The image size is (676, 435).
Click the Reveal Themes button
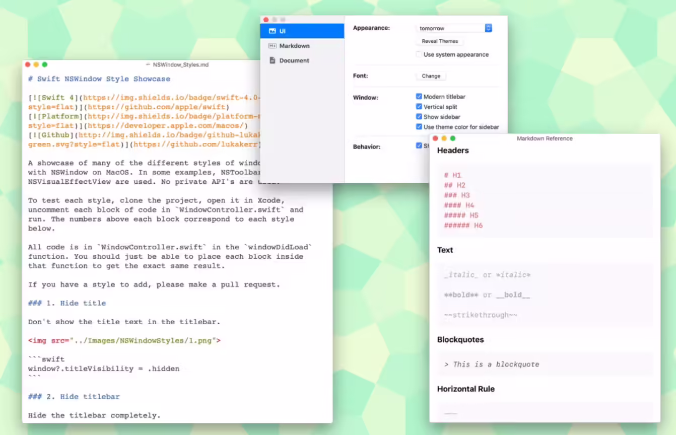tap(440, 41)
